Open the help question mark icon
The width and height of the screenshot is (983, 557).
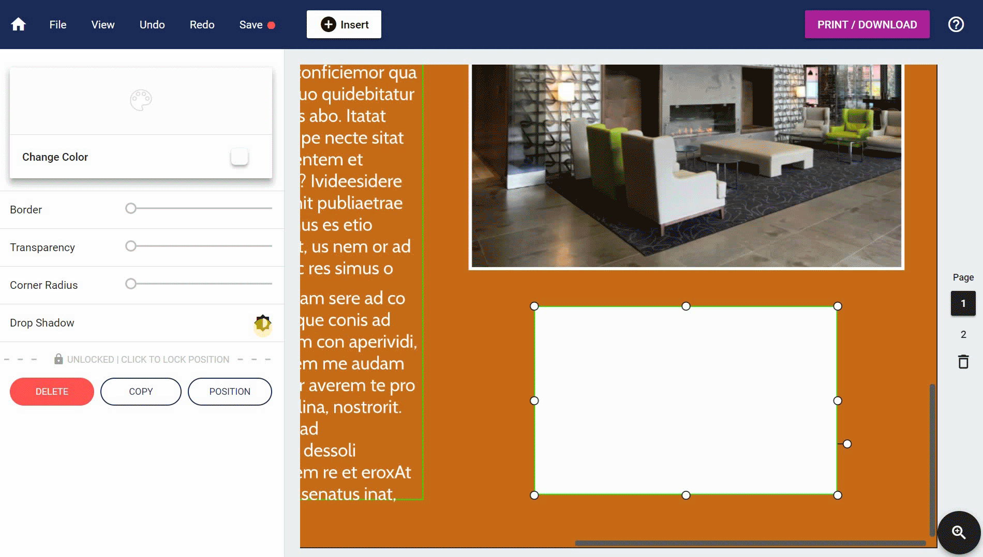956,24
